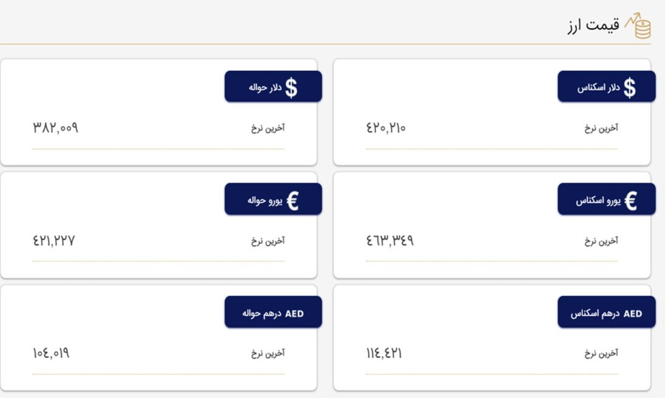Open the قیمت ارز section heading

pos(593,25)
